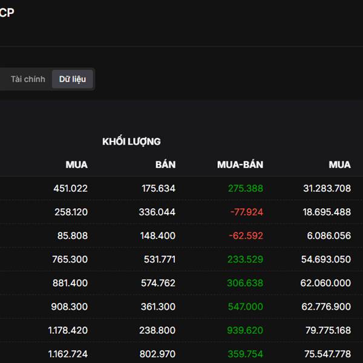Select buy value cell 62.060.000
This screenshot has height=363, width=363.
(325, 283)
